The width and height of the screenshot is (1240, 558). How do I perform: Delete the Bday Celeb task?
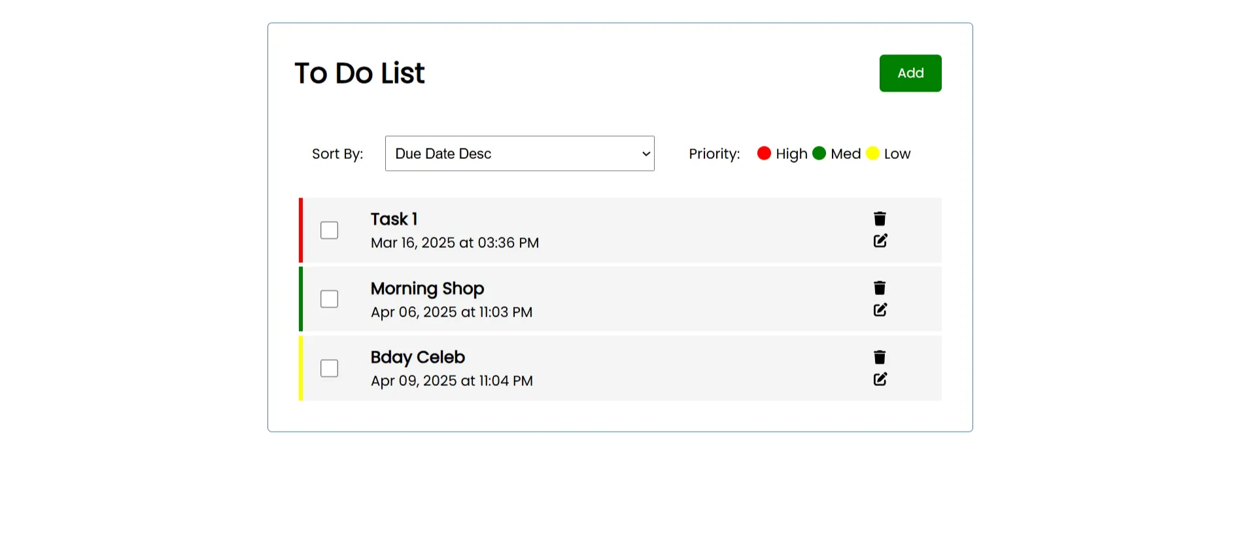880,357
